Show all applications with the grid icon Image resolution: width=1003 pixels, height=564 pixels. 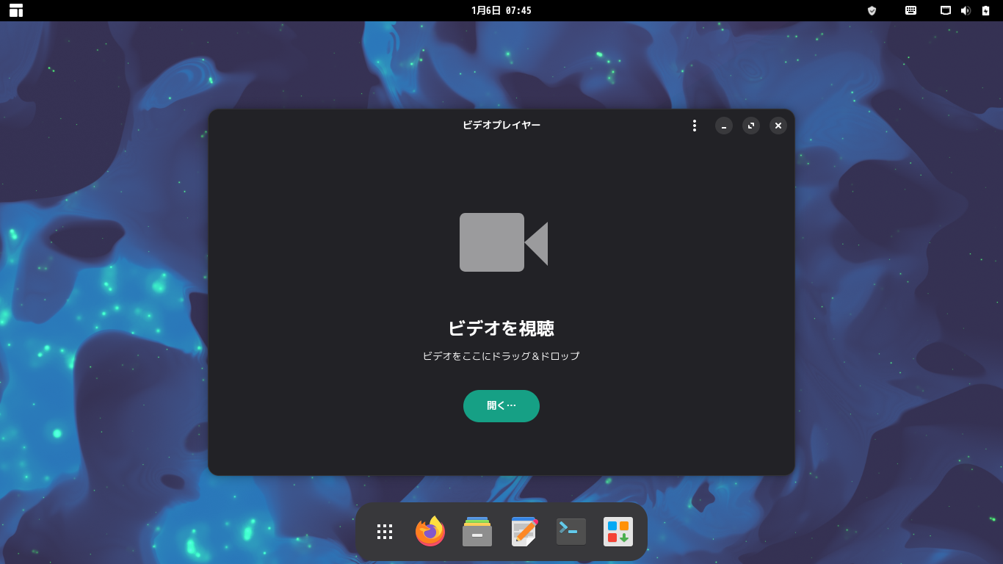coord(384,531)
